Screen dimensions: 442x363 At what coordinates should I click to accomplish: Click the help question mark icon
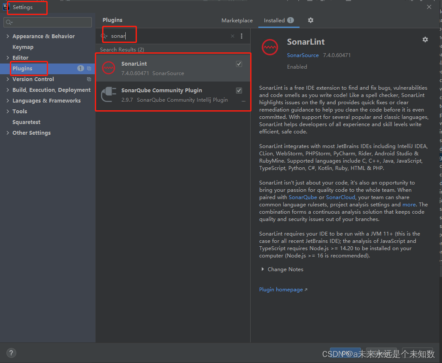click(11, 353)
